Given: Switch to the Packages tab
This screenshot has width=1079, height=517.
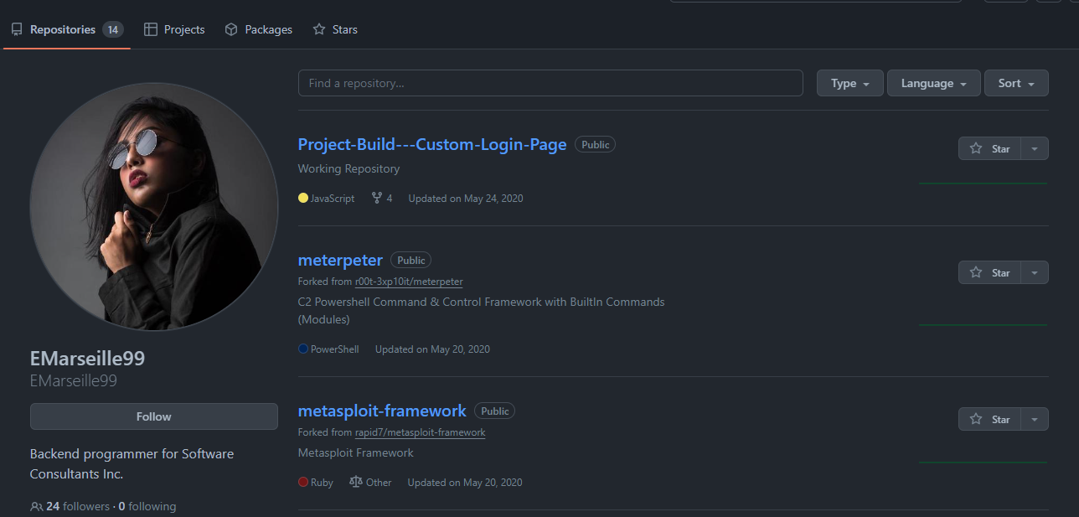Looking at the screenshot, I should [x=259, y=29].
